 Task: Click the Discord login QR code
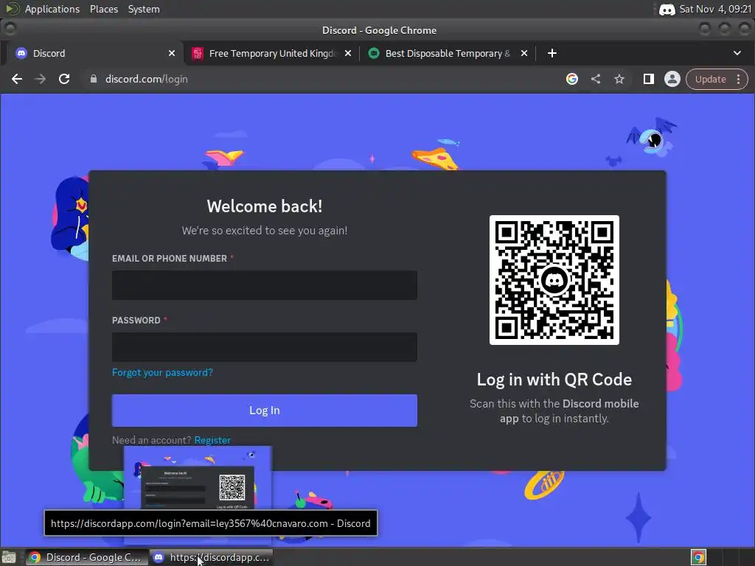pyautogui.click(x=554, y=280)
